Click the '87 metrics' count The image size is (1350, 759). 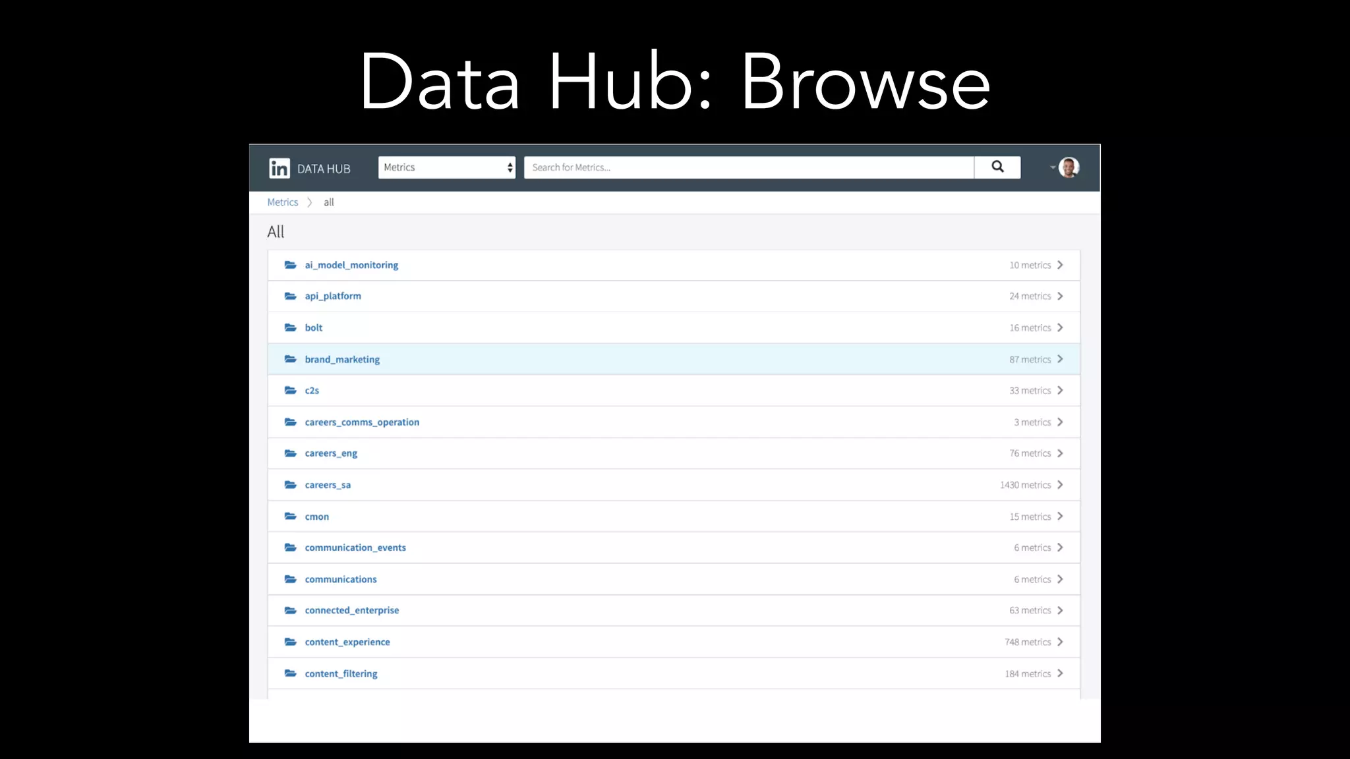click(x=1030, y=359)
